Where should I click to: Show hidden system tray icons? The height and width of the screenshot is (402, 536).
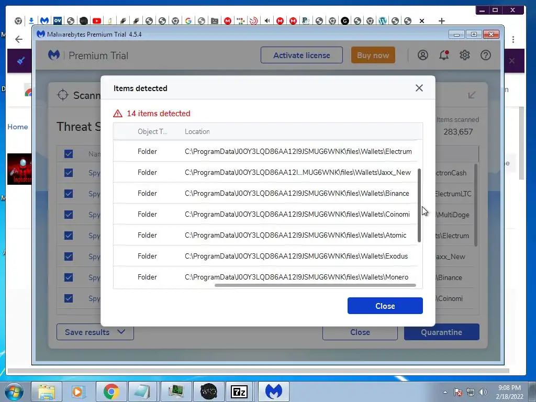coord(445,392)
